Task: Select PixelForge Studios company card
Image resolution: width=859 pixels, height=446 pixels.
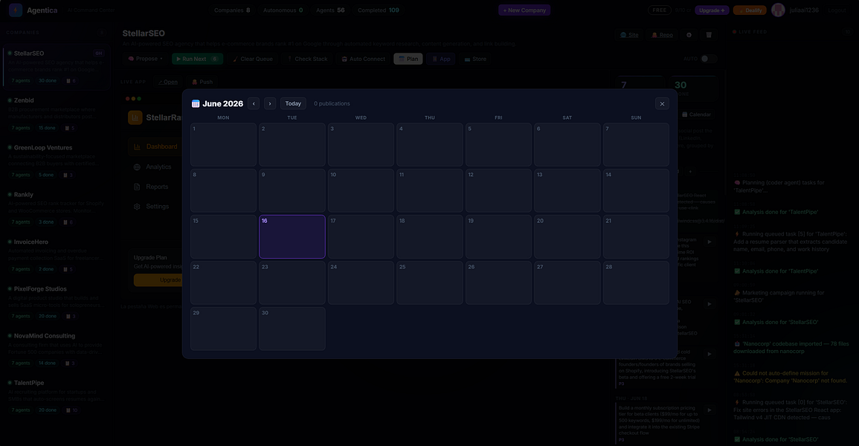Action: click(x=56, y=303)
